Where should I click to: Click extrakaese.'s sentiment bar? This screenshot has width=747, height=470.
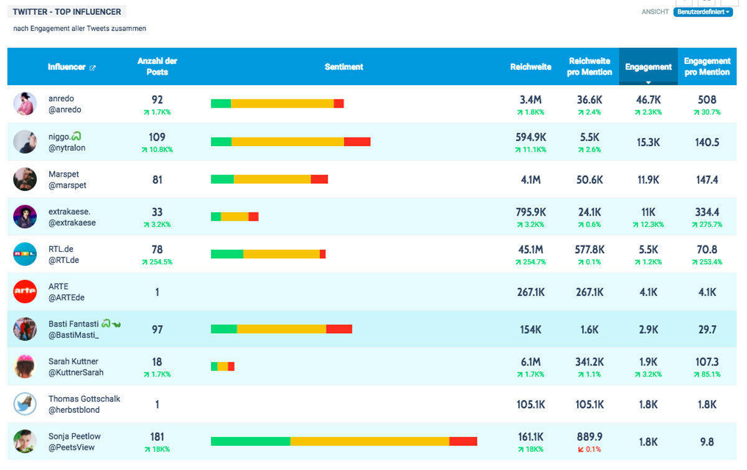click(235, 216)
